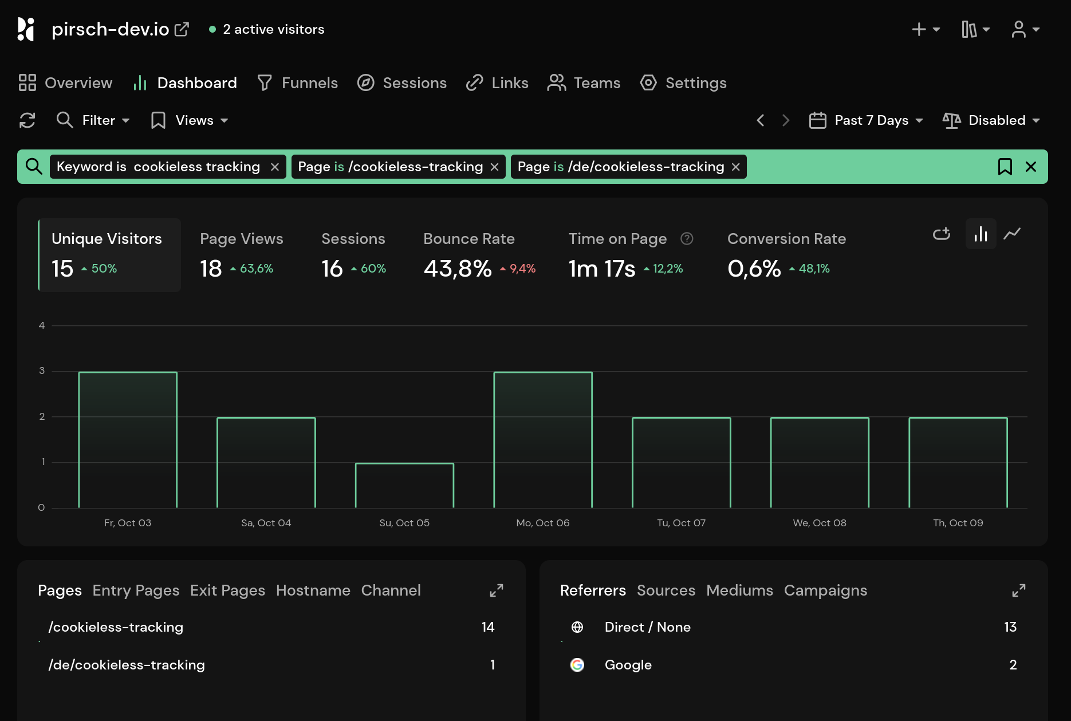Screen dimensions: 1071x721
Task: Click the Time on Page help icon
Action: [687, 239]
